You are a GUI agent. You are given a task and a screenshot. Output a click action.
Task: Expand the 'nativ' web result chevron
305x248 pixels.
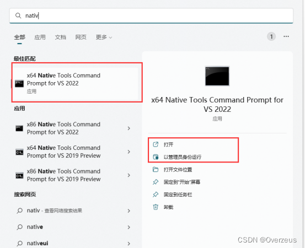point(129,211)
